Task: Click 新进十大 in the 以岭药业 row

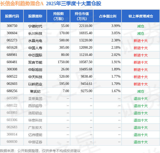Action: (x=140, y=84)
